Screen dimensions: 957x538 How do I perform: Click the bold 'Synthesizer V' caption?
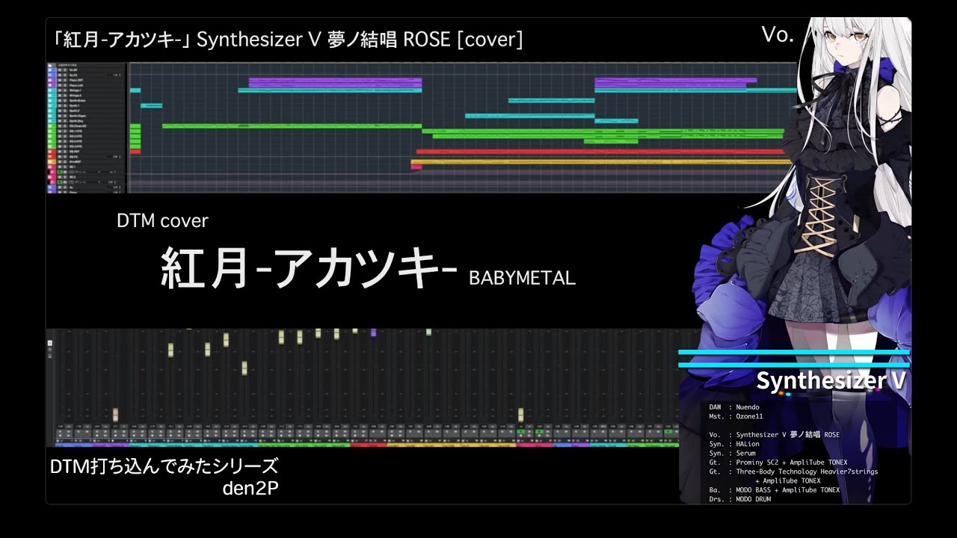[831, 380]
